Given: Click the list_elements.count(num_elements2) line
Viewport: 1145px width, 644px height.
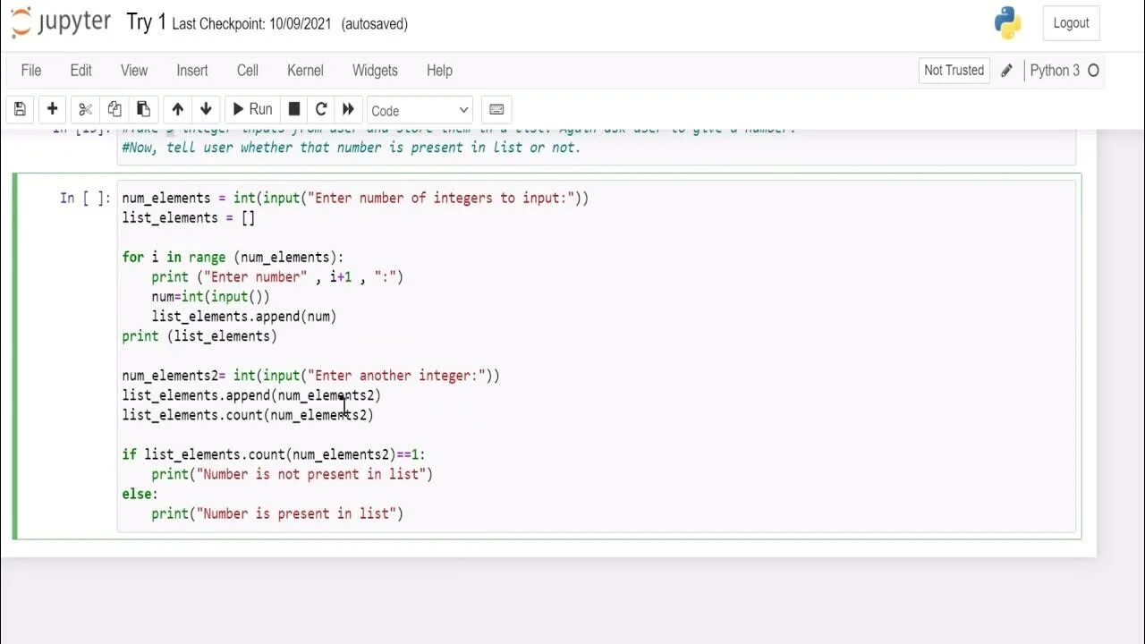Looking at the screenshot, I should [x=248, y=415].
